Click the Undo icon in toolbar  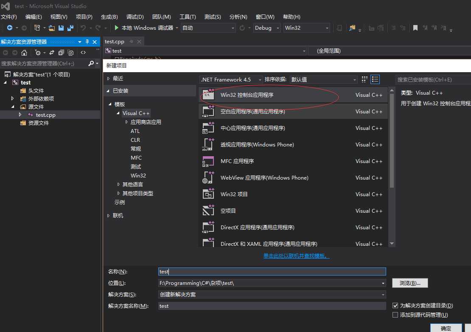[83, 28]
